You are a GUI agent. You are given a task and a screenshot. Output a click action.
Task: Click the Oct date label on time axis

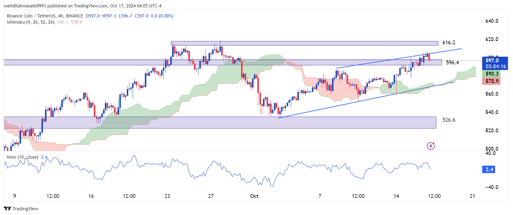tap(254, 196)
